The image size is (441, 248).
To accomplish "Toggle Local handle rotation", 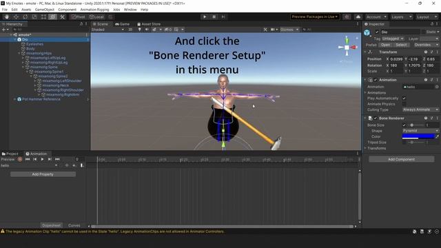I will 96,17.
